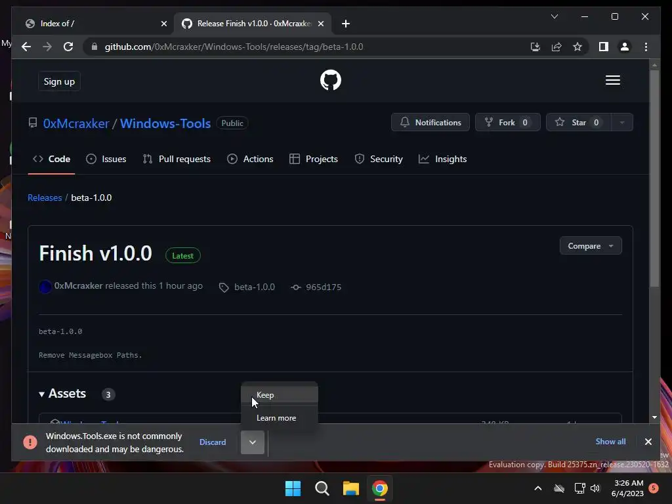The height and width of the screenshot is (504, 672).
Task: Open the Windows-Tools repository link
Action: 165,123
